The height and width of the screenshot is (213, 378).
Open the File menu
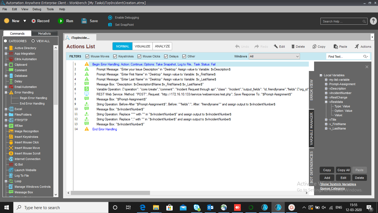click(x=5, y=9)
